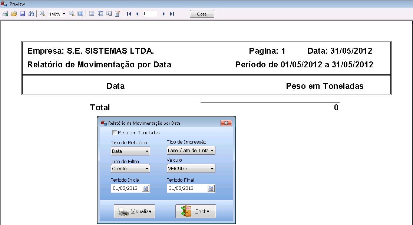Open the Veiculo dropdown list
The image size is (413, 225).
(212, 169)
